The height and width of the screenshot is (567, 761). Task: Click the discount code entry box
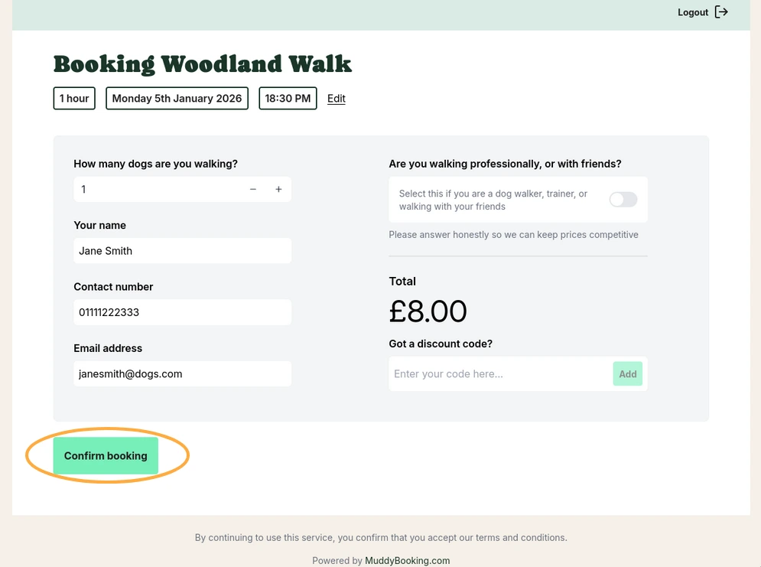[x=497, y=373]
